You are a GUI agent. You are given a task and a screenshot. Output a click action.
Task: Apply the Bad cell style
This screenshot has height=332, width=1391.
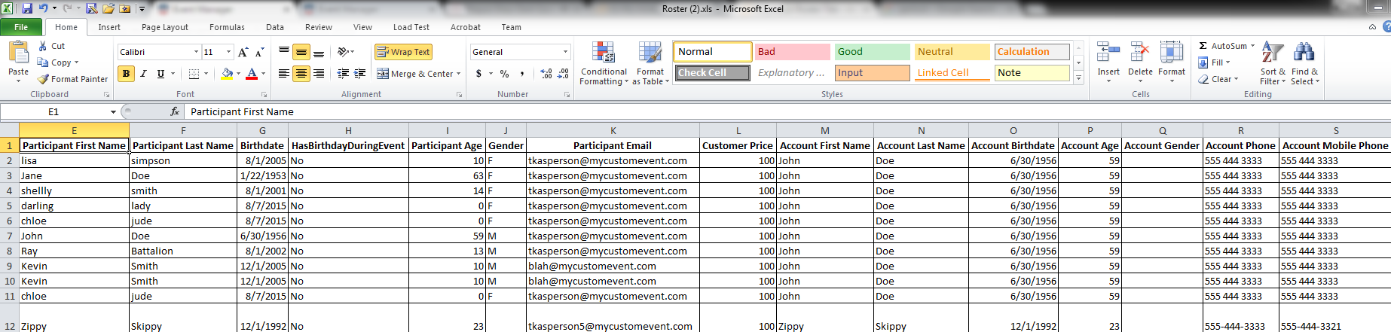click(792, 52)
